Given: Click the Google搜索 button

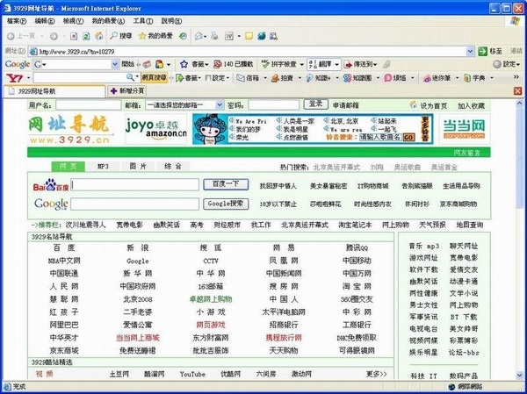Looking at the screenshot, I should (x=226, y=204).
